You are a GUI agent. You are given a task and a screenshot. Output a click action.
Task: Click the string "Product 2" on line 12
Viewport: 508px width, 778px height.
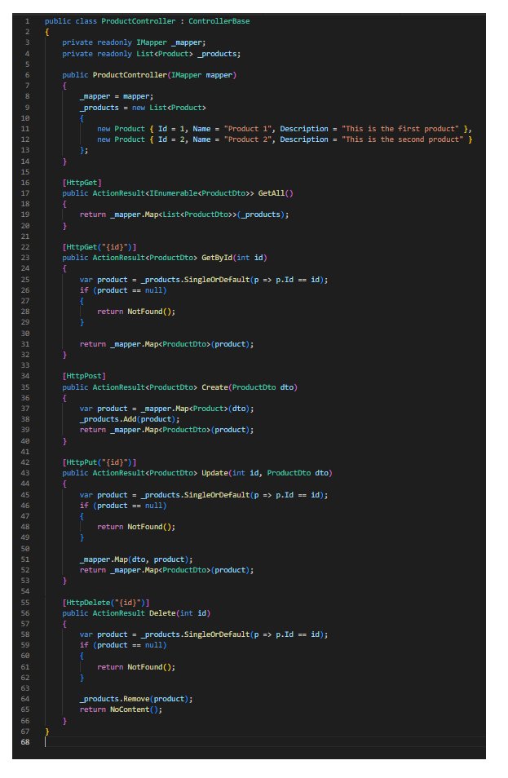(247, 139)
